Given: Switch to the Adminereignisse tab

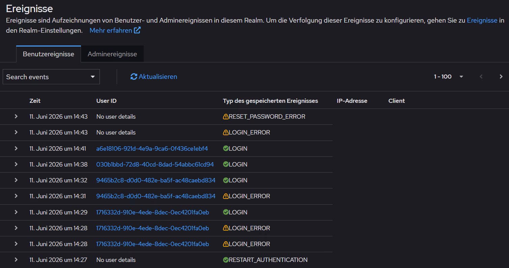Looking at the screenshot, I should click(112, 54).
